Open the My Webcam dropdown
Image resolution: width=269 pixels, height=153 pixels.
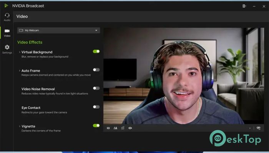pyautogui.click(x=58, y=30)
